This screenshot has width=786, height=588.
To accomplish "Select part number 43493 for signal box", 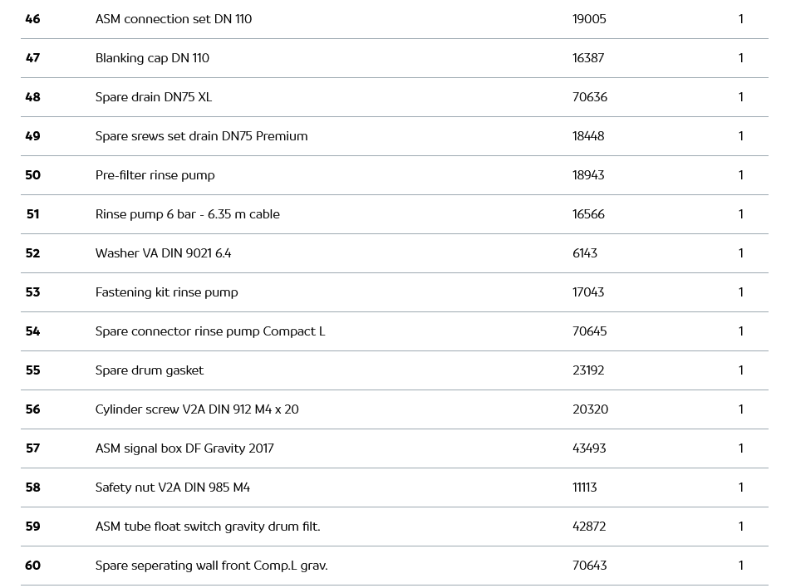I will pos(589,448).
